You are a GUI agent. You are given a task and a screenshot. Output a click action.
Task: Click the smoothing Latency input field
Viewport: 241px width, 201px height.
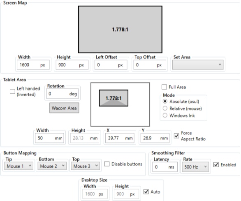pyautogui.click(x=165, y=167)
